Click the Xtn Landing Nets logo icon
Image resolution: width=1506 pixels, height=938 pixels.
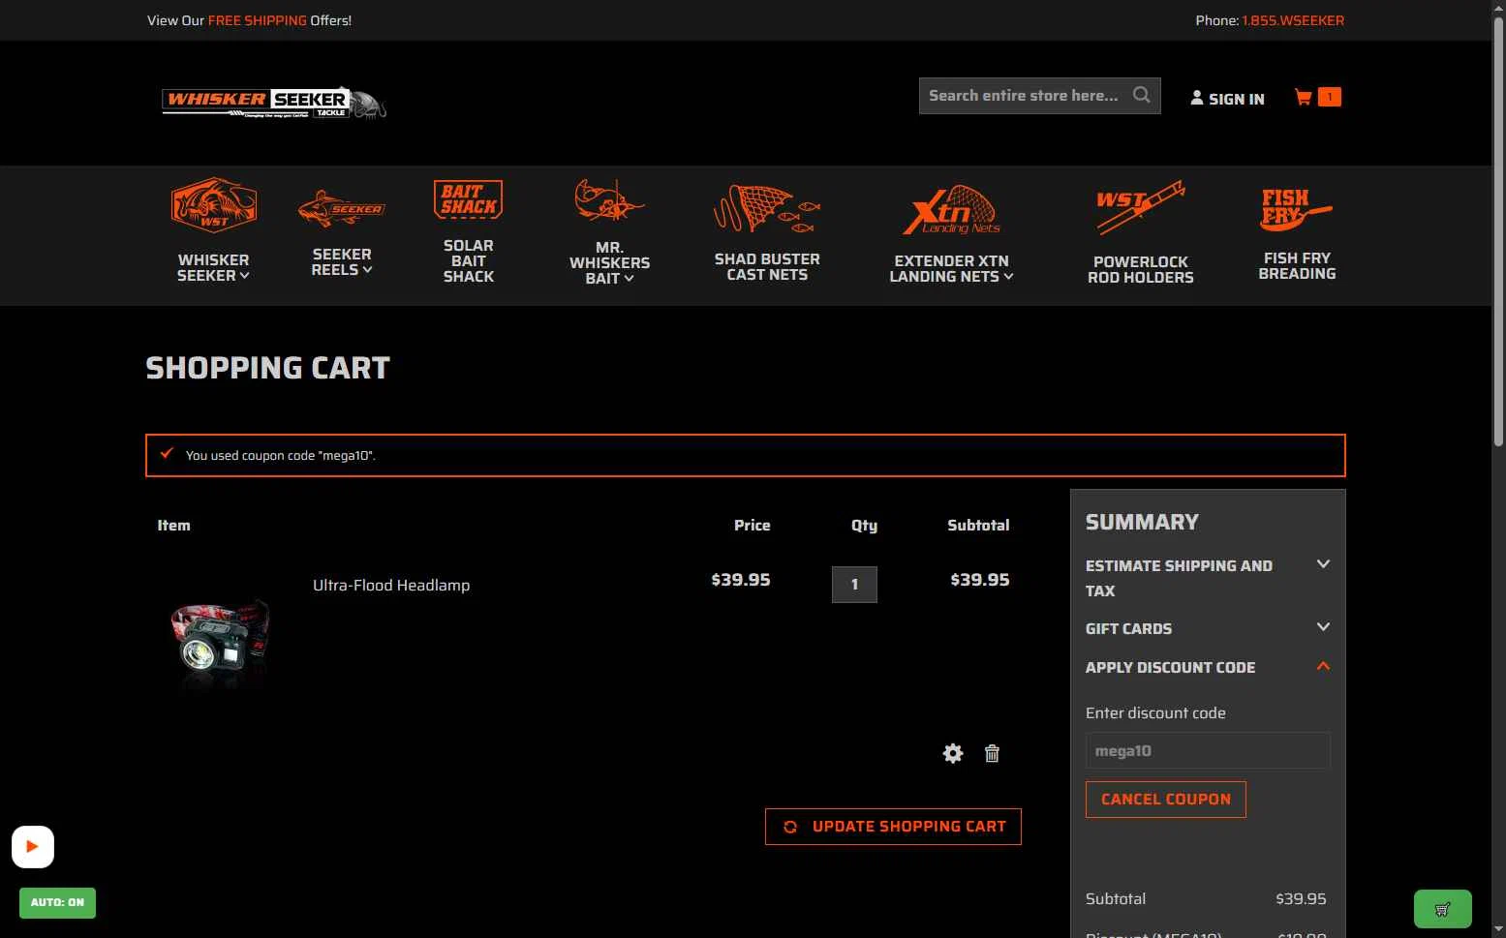tap(951, 210)
